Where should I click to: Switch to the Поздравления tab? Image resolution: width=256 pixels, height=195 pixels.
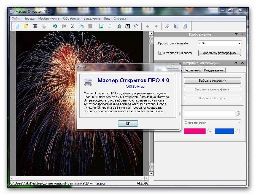[x=214, y=70]
